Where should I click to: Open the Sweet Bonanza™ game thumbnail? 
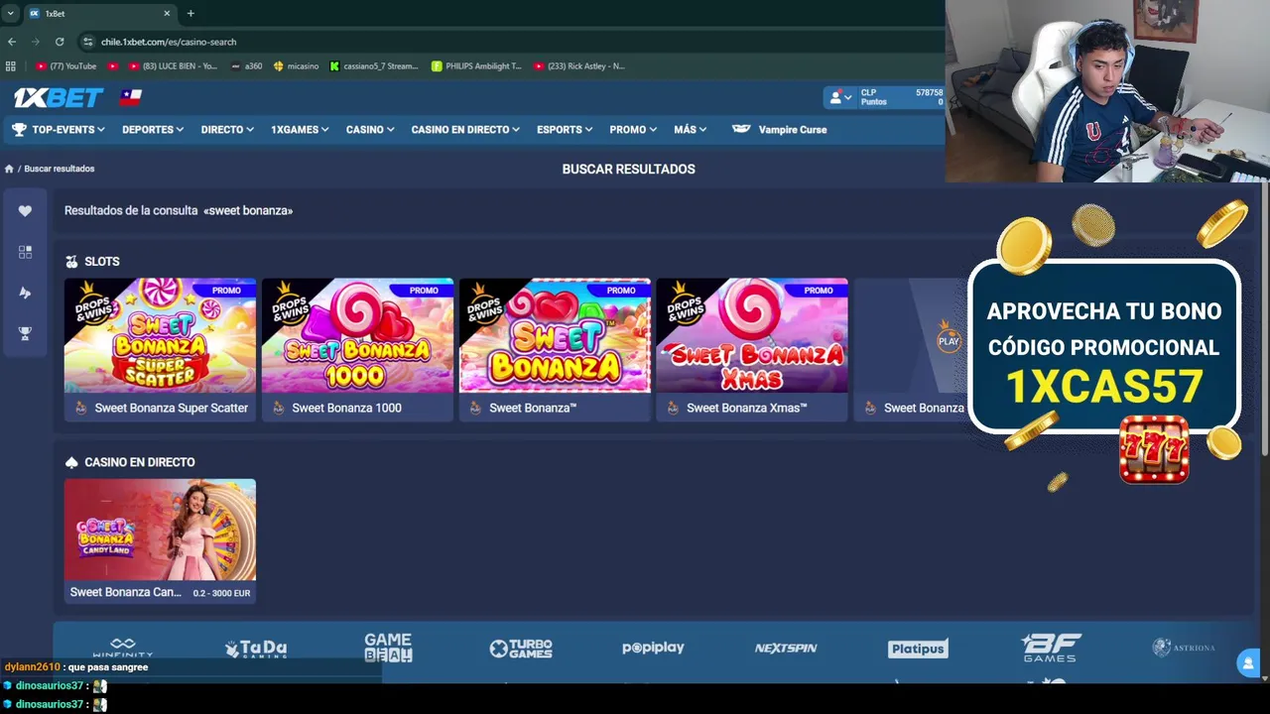(x=555, y=335)
